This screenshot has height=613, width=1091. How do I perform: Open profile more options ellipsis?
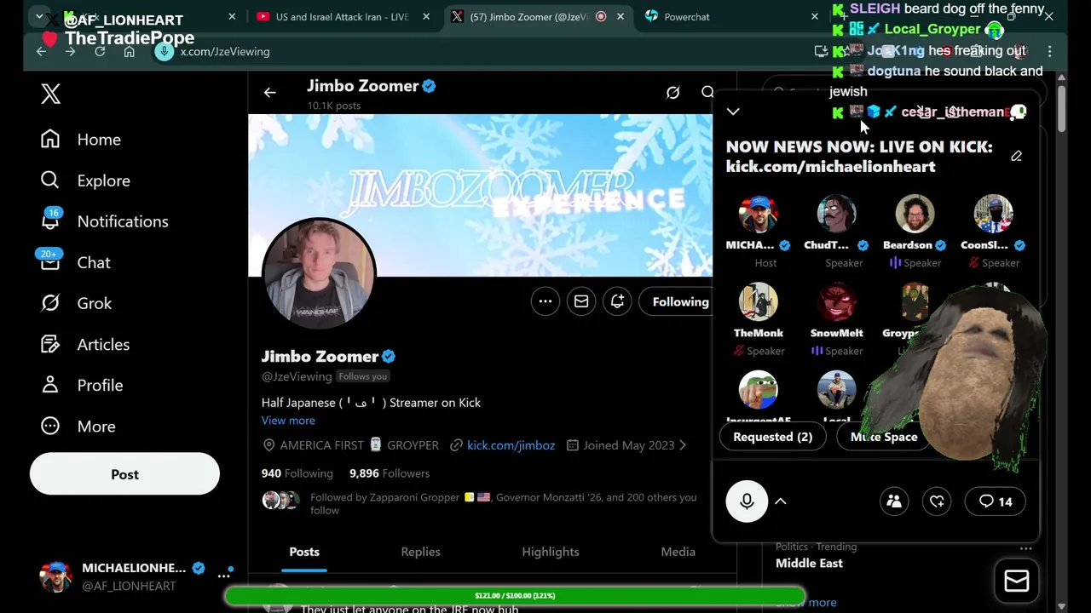[545, 301]
